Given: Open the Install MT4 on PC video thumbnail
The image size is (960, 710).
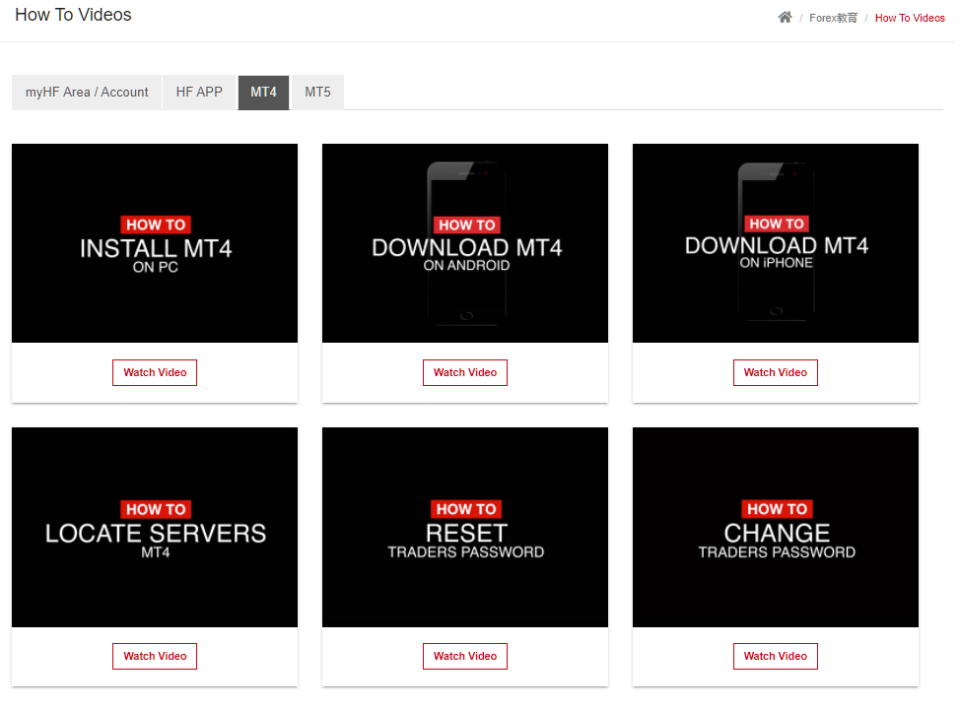Looking at the screenshot, I should pos(155,243).
